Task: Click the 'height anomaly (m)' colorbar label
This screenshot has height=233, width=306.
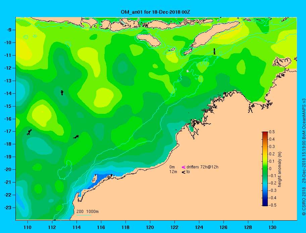Action: coord(279,169)
